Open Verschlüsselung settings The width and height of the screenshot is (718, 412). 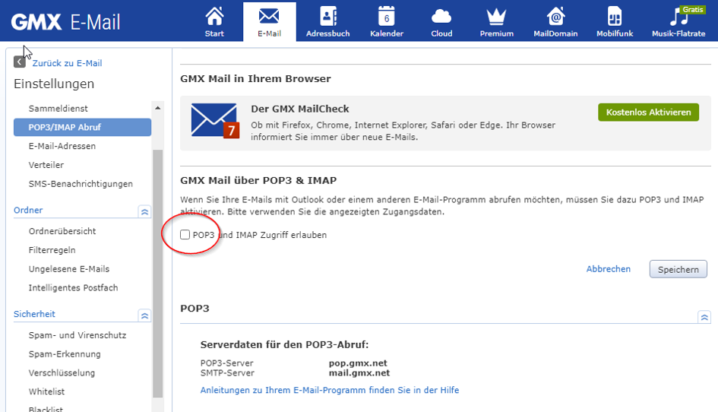(62, 373)
